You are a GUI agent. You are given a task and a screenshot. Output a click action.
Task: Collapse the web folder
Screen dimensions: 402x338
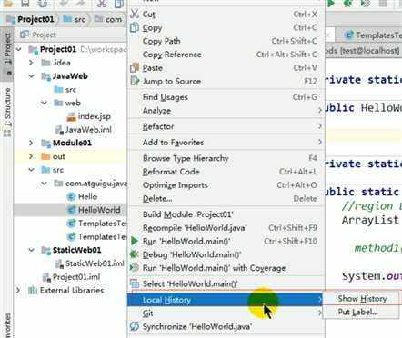tap(45, 103)
